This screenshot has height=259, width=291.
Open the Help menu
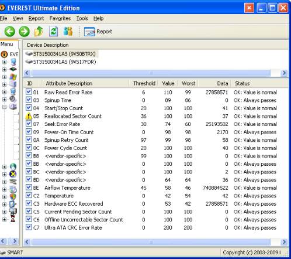(98, 18)
